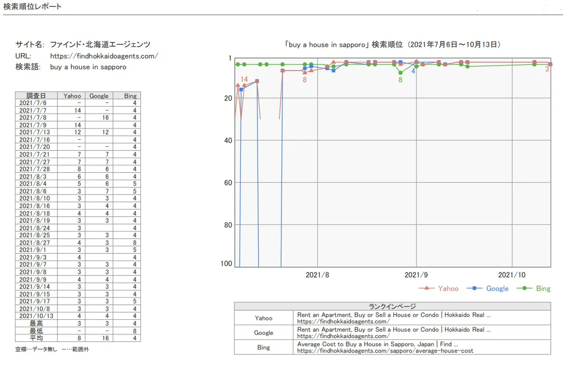570x368 pixels.
Task: Click the 2021/10 x-axis label
Action: 512,275
